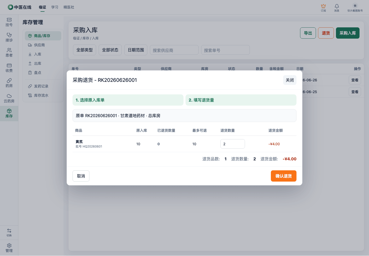369x256 pixels.
Task: Focus the 搜索供应商 search field
Action: click(x=174, y=50)
